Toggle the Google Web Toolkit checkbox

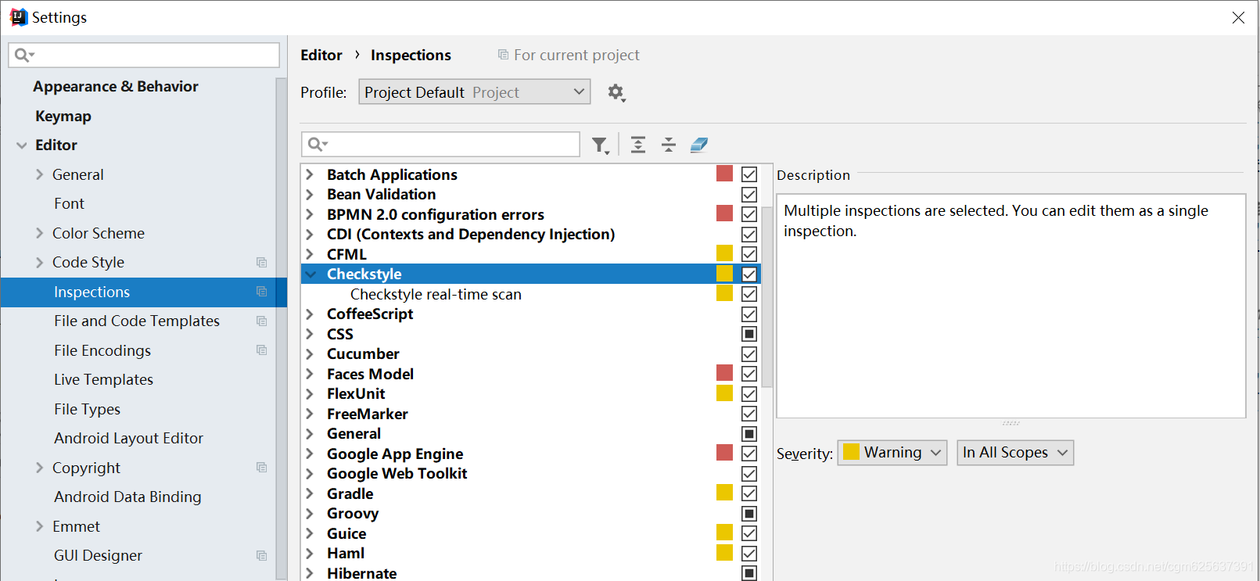[x=749, y=474]
